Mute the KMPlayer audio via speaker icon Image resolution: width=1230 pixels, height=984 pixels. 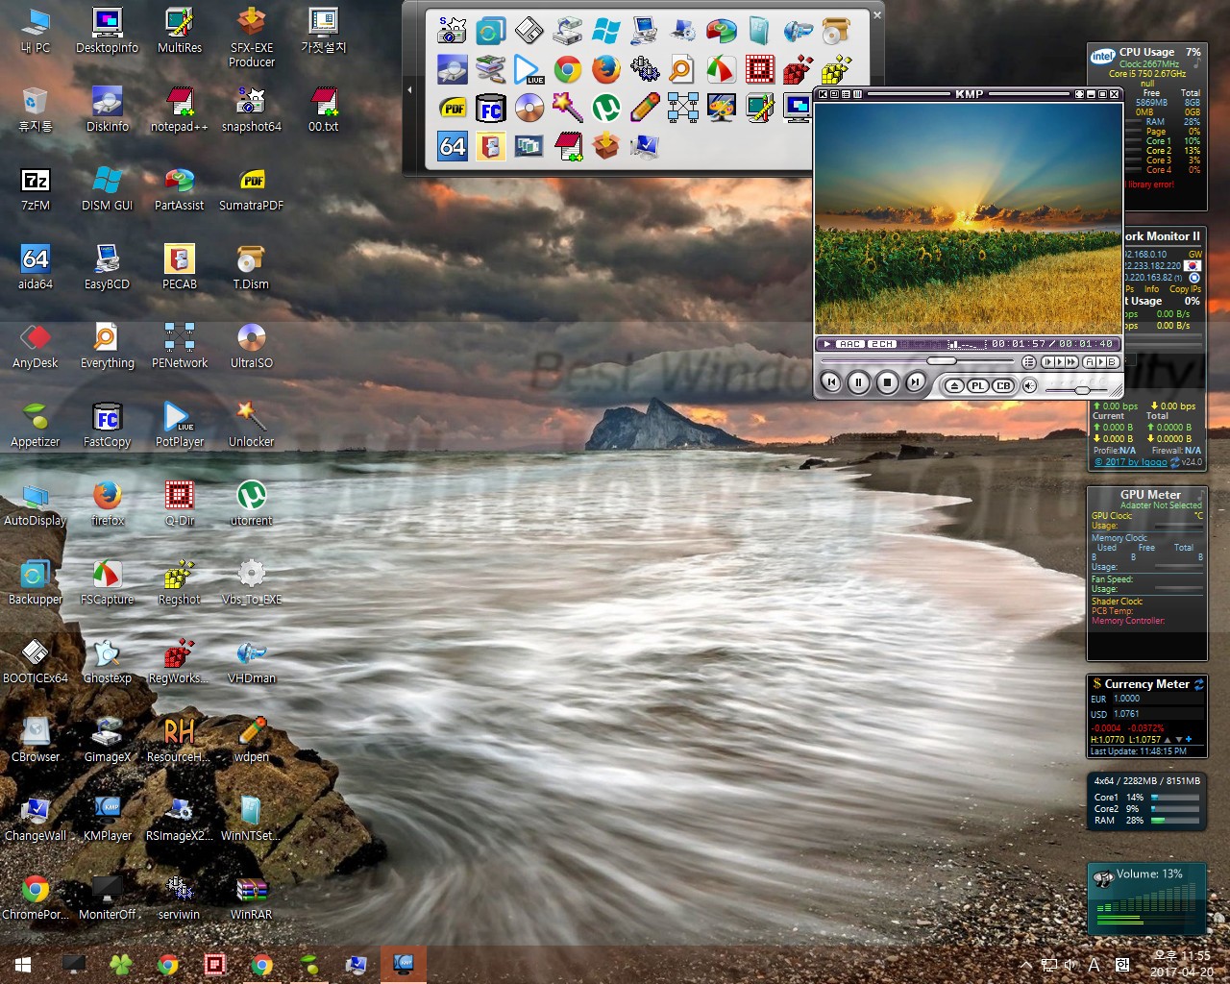coord(1029,386)
